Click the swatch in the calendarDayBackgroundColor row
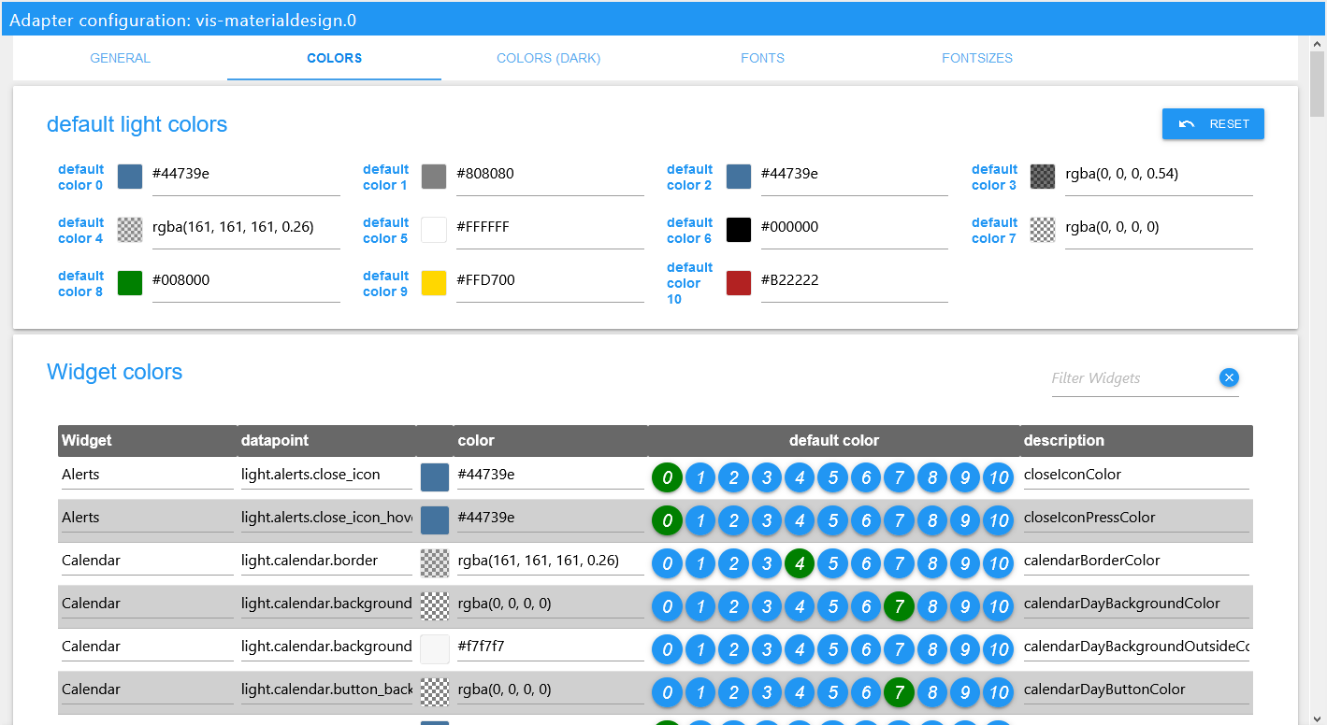Viewport: 1327px width, 725px height. pos(435,606)
